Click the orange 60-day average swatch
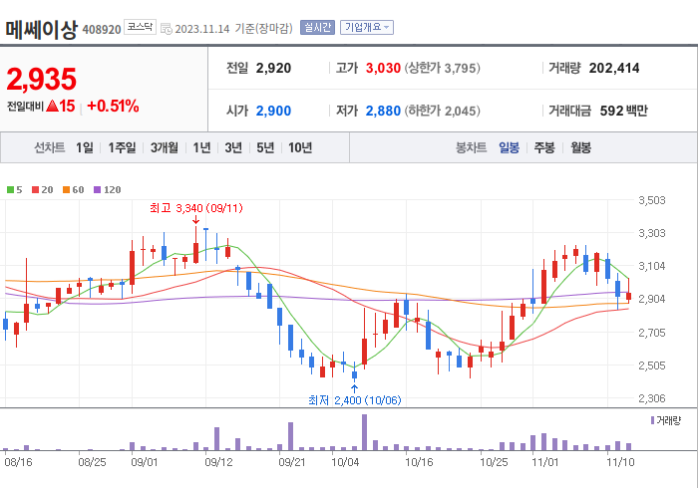 point(67,190)
